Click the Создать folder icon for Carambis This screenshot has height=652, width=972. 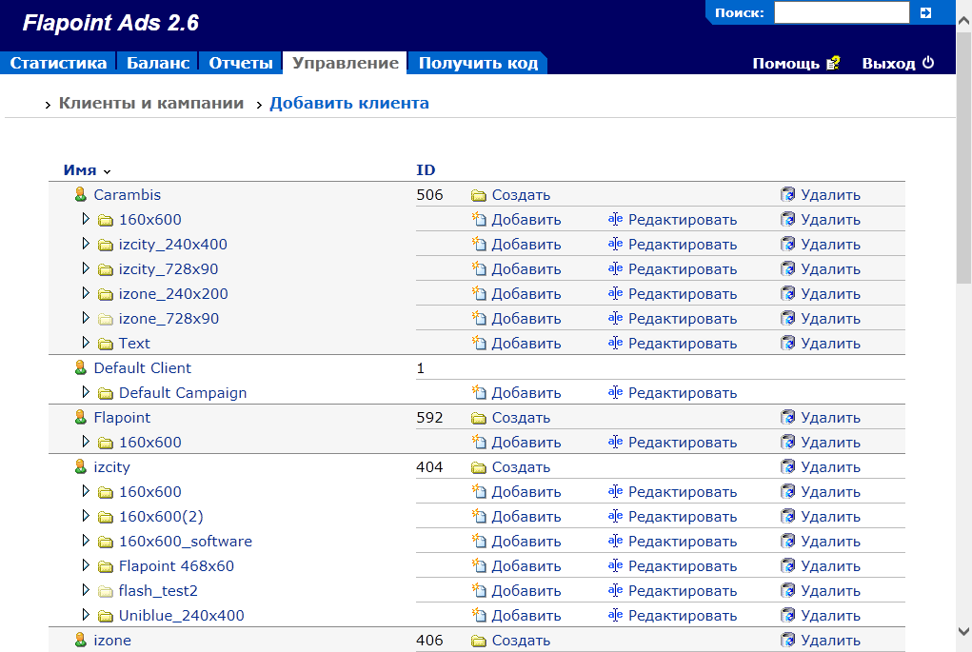(x=478, y=195)
